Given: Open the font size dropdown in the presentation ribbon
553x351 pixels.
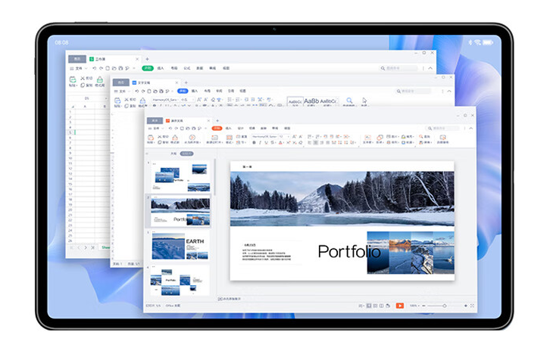Looking at the screenshot, I should click(x=284, y=136).
